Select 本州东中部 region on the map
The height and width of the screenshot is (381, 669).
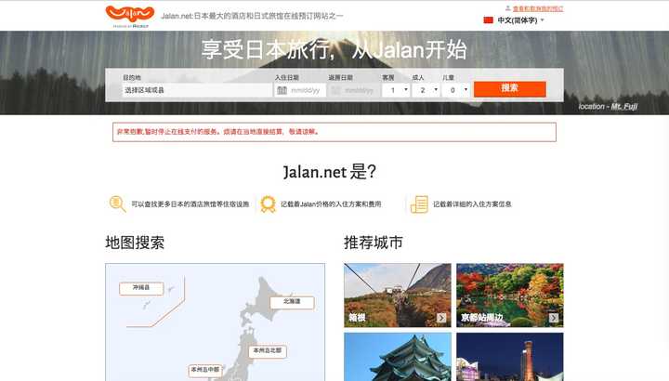coord(205,370)
